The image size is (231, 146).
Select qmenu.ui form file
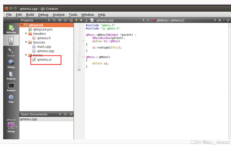coord(44,60)
